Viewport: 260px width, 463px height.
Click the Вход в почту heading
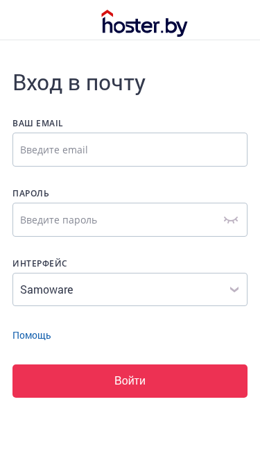tap(79, 83)
